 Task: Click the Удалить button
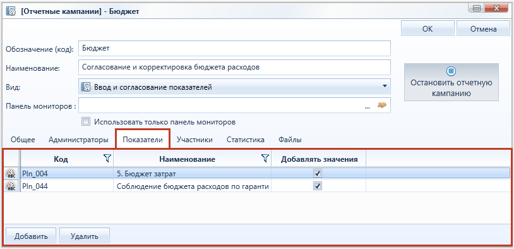[x=84, y=236]
